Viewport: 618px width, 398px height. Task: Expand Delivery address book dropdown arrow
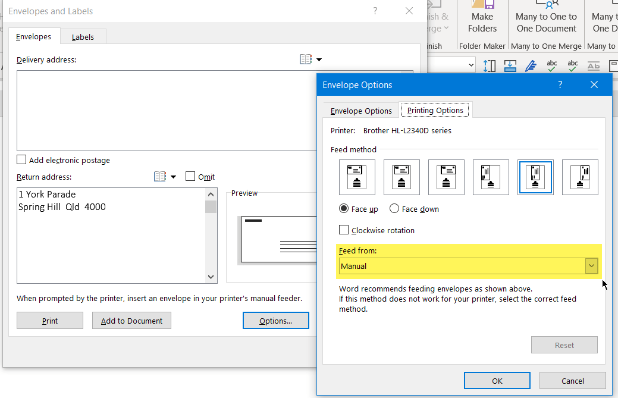click(x=319, y=59)
